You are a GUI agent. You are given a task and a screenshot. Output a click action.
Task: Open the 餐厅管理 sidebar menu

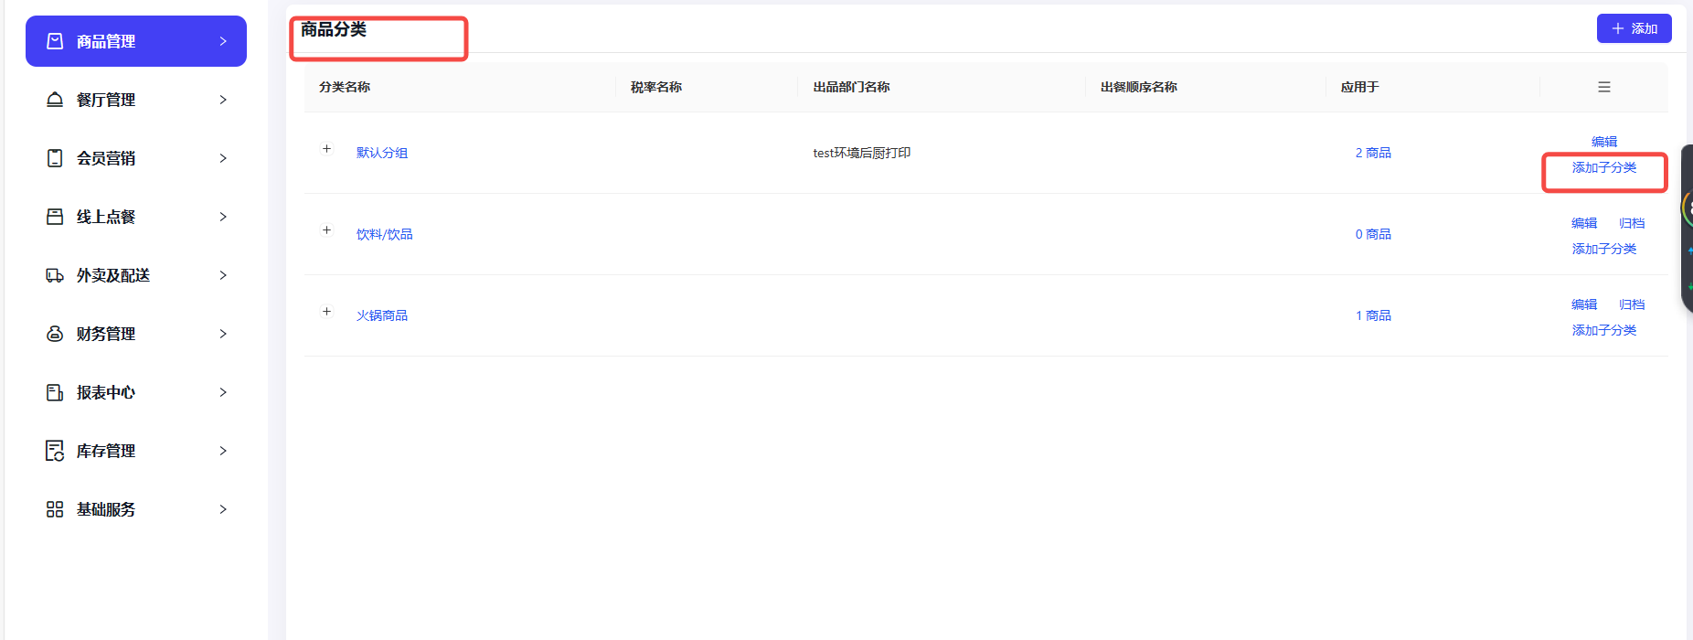[x=136, y=100]
